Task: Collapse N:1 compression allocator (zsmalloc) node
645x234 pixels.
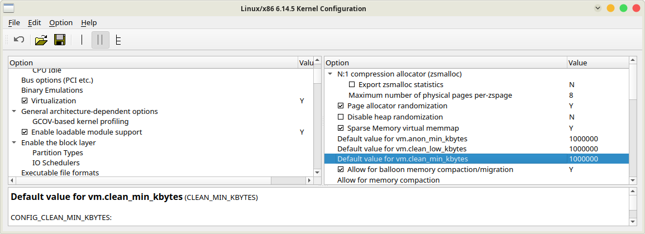Action: click(x=330, y=74)
